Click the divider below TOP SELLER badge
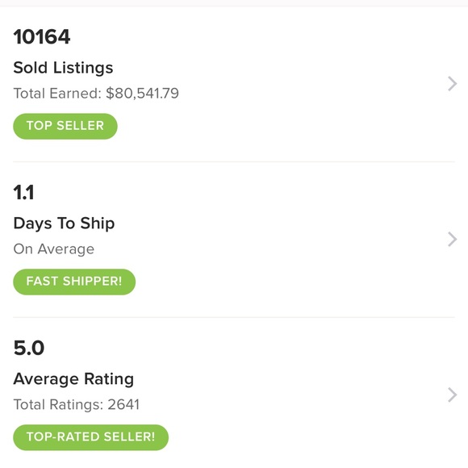Screen dimensions: 468x468 [234, 161]
